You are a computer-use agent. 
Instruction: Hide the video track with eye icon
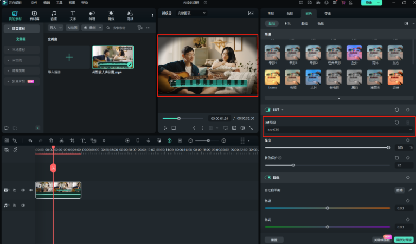(30, 190)
